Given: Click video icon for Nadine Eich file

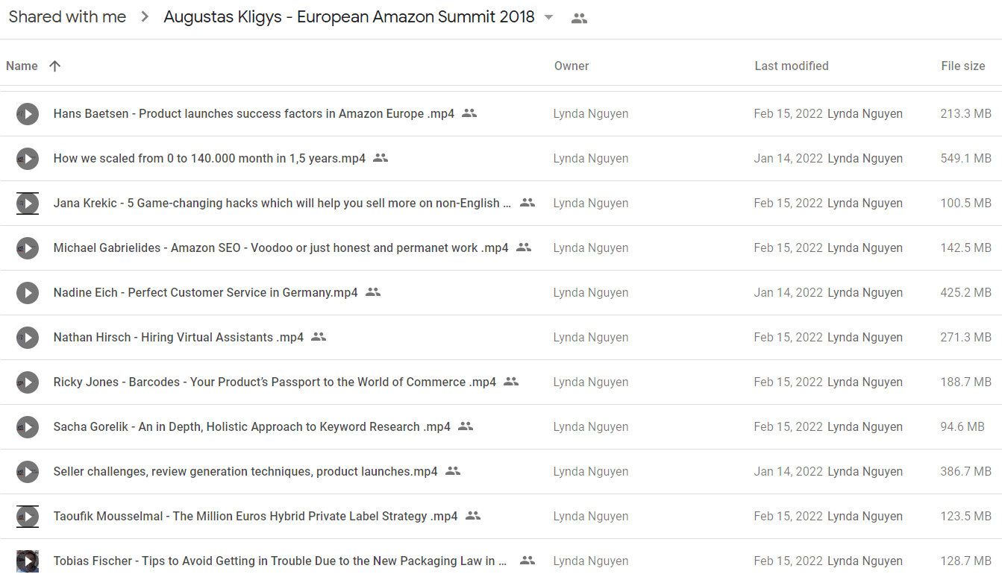Looking at the screenshot, I should [28, 293].
